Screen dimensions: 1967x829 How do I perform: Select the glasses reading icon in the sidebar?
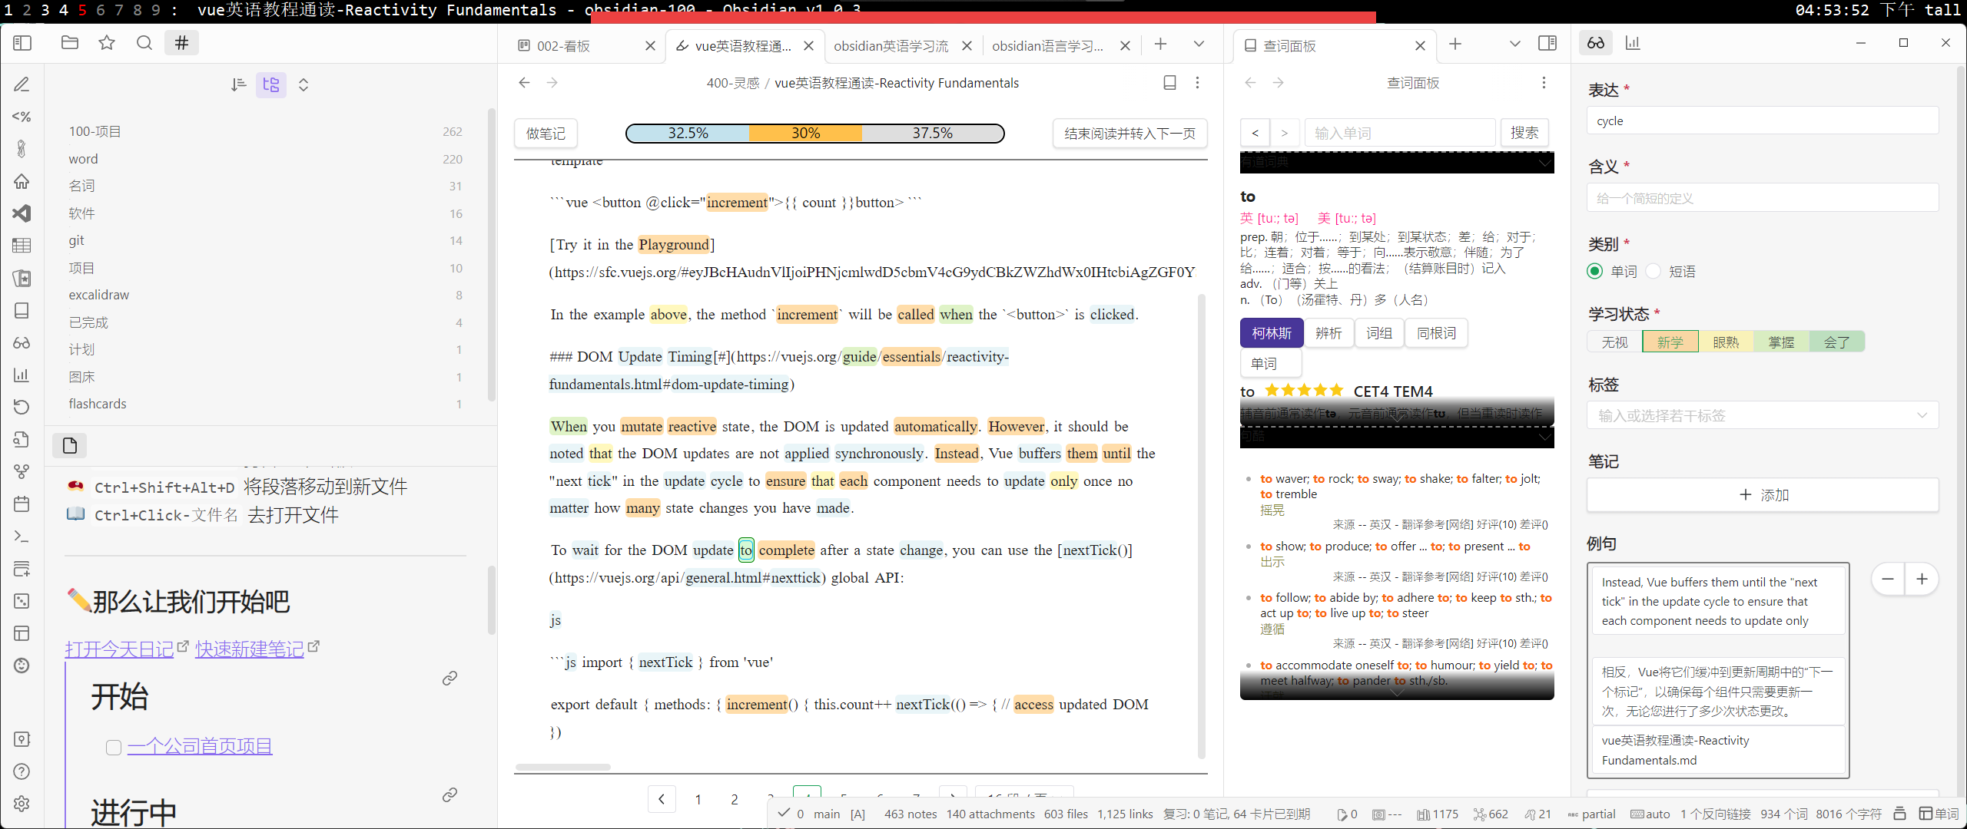click(x=22, y=342)
